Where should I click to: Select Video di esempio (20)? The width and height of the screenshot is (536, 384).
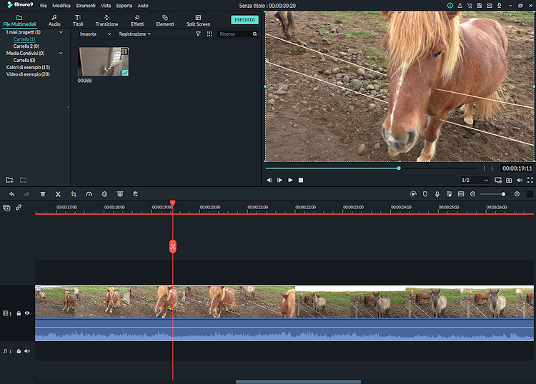coord(28,74)
